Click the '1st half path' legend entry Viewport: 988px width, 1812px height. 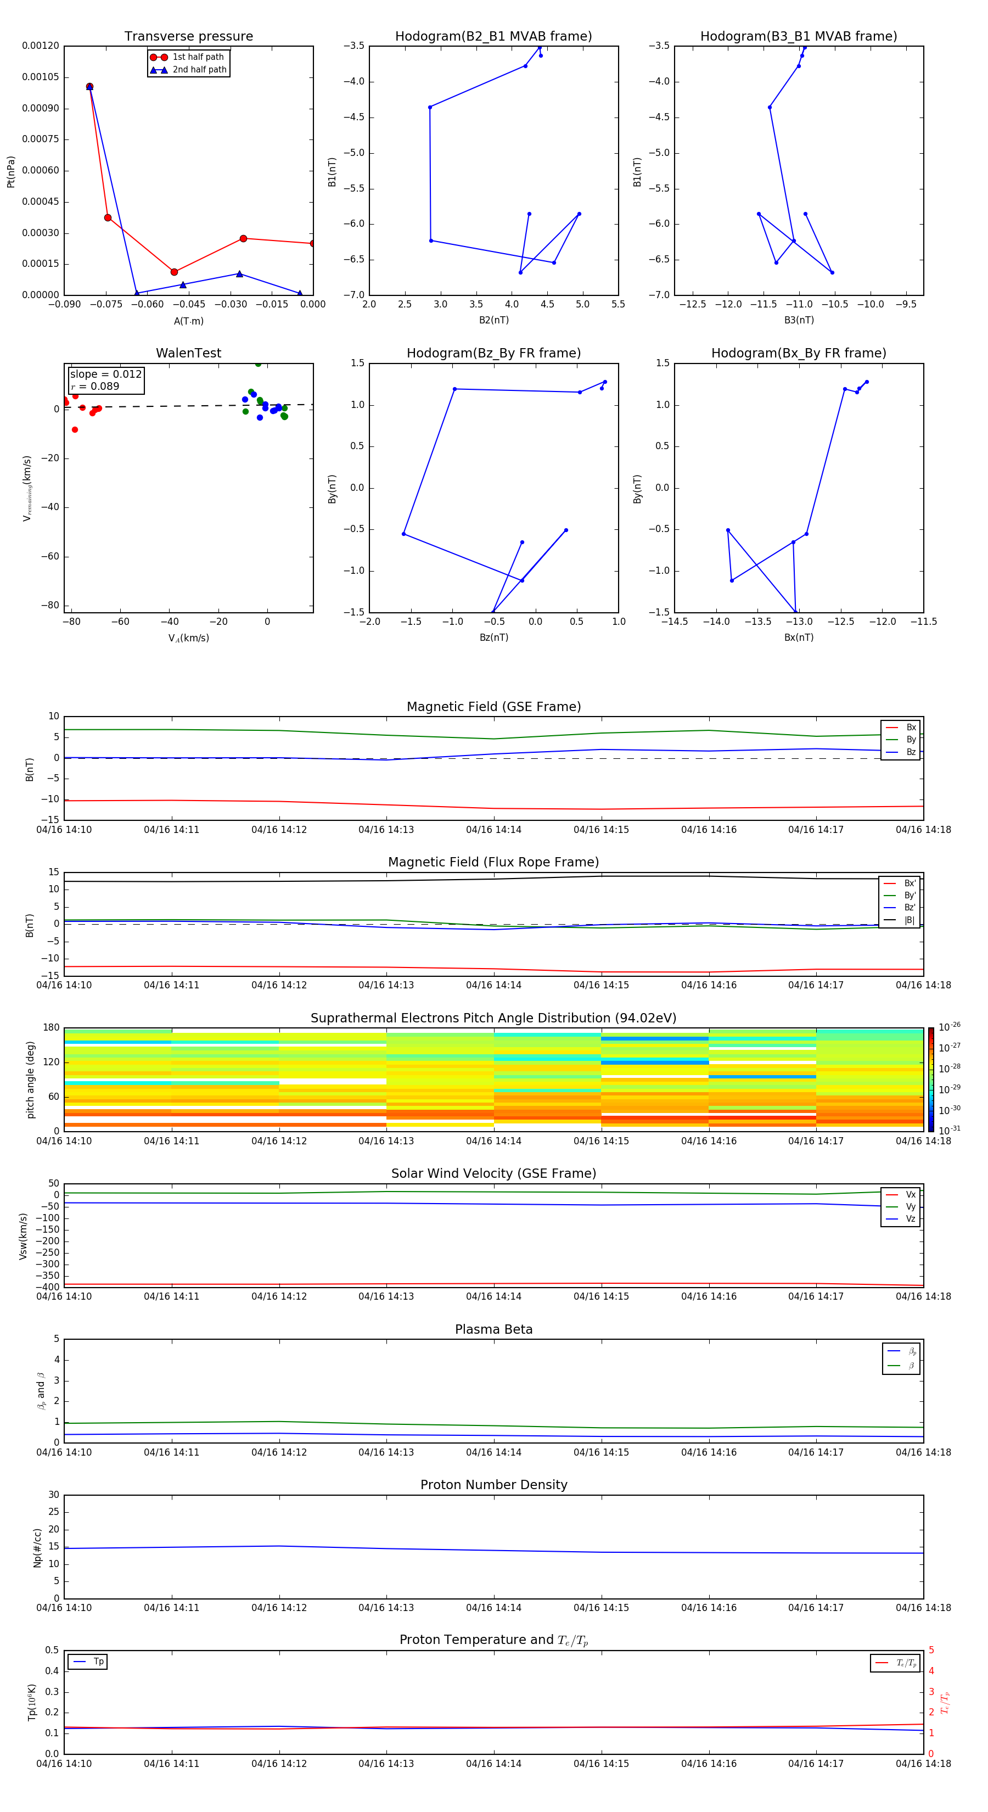tap(188, 57)
